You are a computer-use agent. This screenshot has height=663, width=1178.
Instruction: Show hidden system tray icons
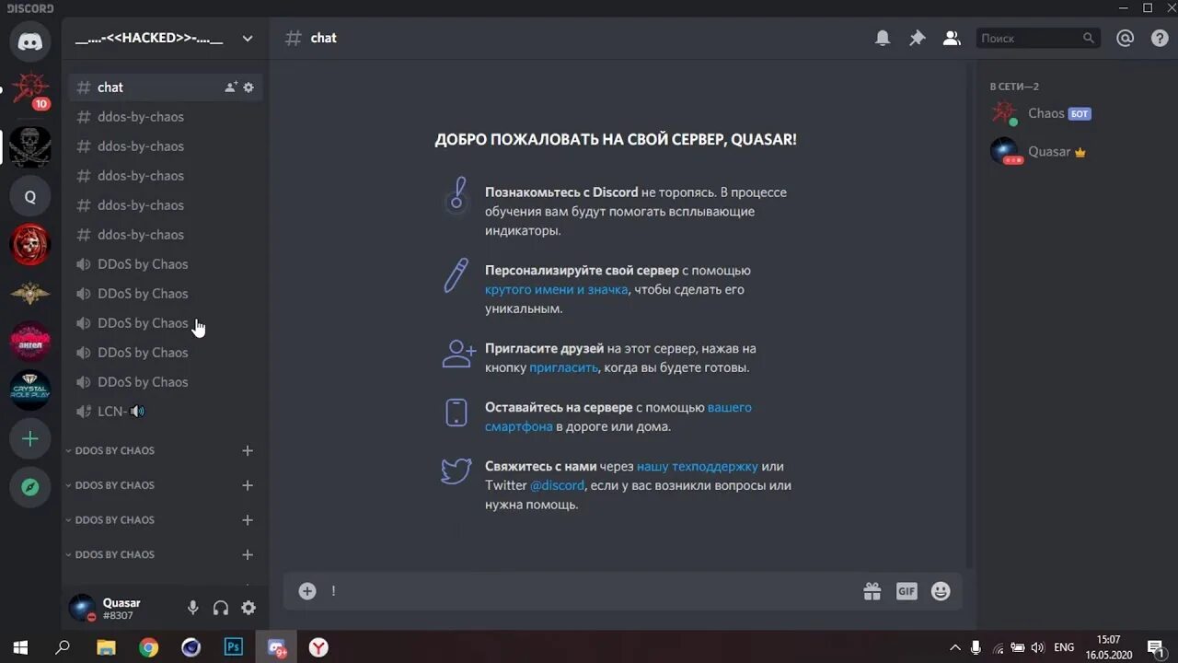(954, 647)
